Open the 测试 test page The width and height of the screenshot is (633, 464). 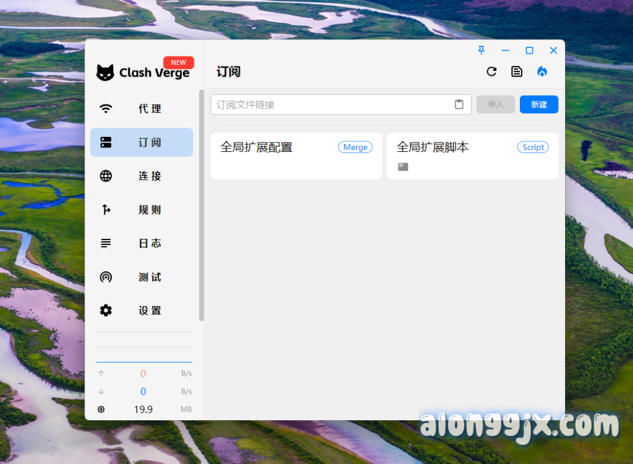click(142, 277)
